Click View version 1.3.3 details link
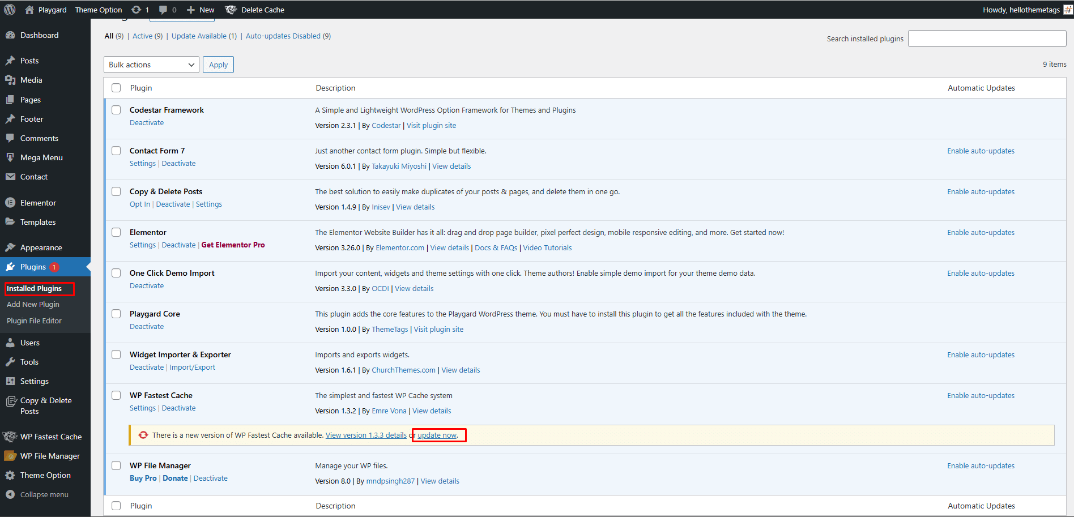1074x517 pixels. [x=366, y=435]
